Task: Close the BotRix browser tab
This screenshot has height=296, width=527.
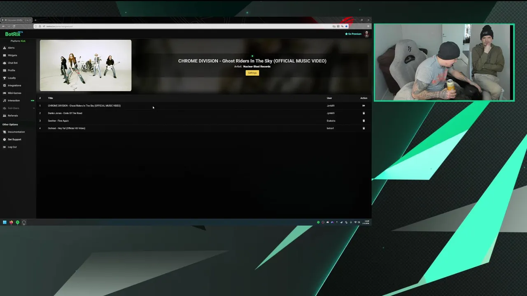Action: coord(30,20)
